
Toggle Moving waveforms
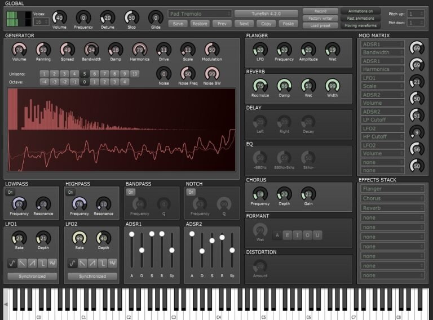[360, 26]
